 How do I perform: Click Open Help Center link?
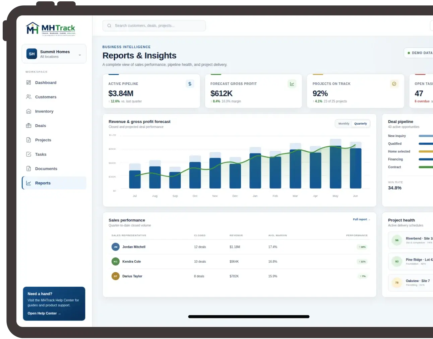pyautogui.click(x=44, y=314)
